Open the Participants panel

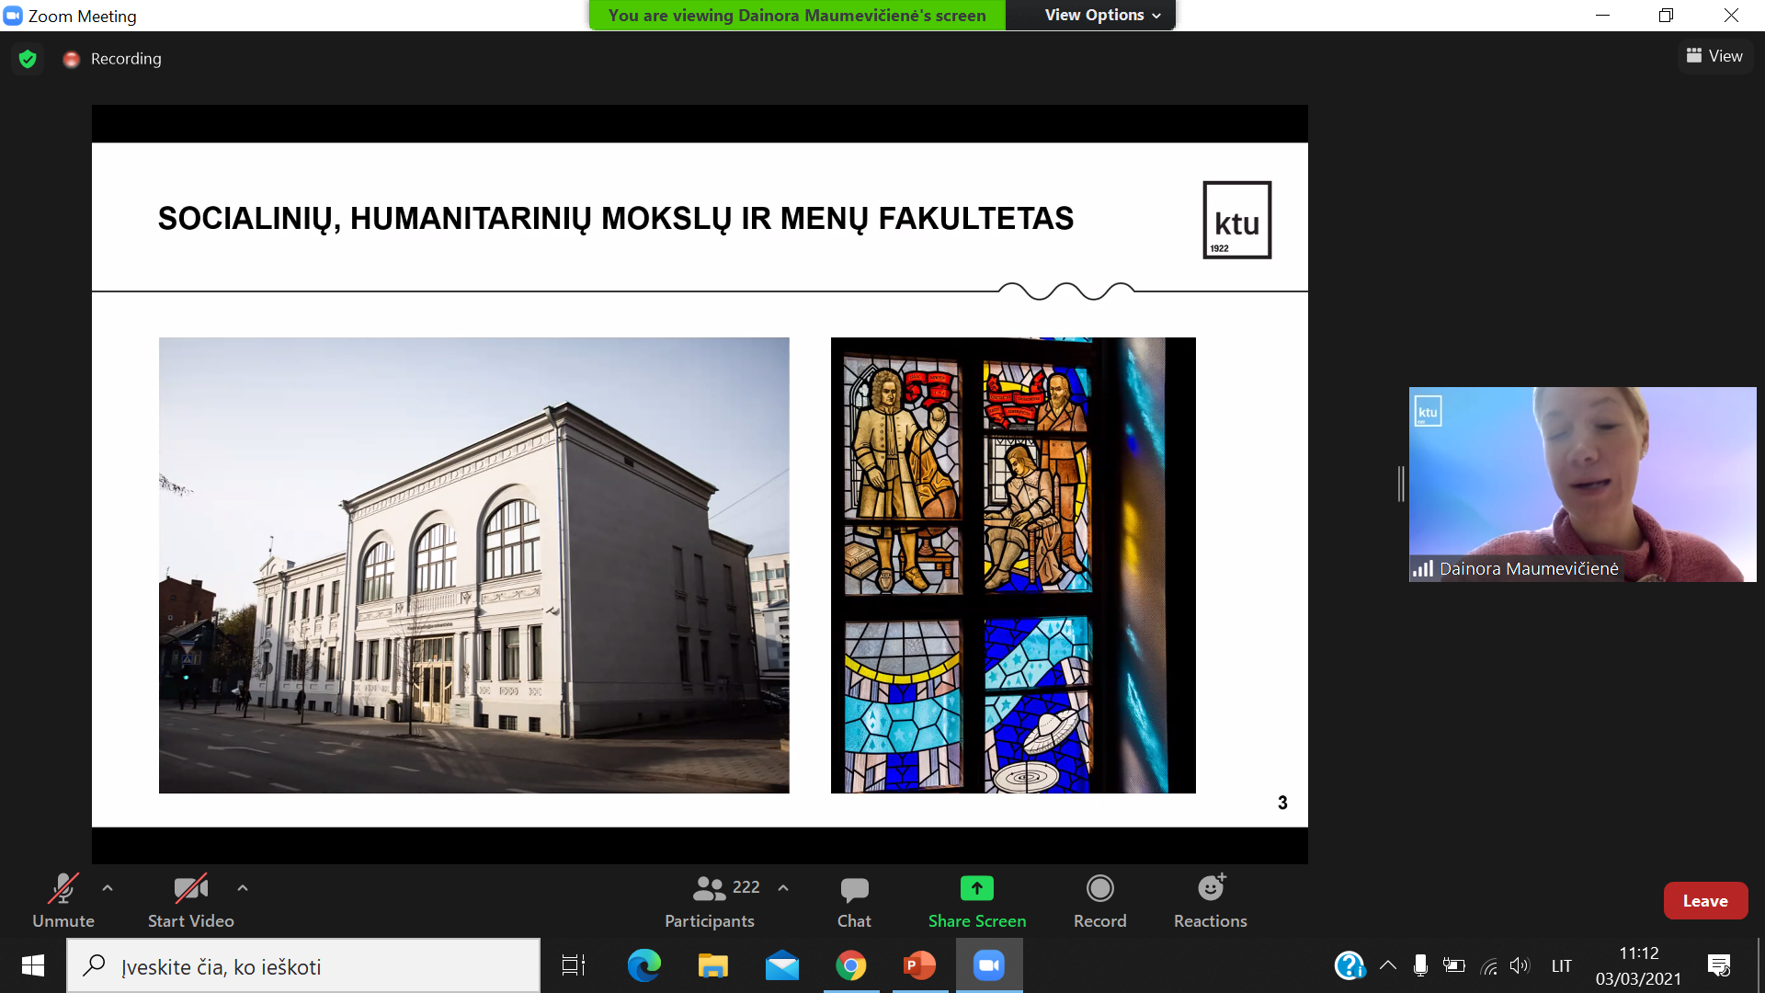[710, 901]
